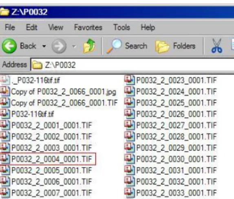Image resolution: width=234 pixels, height=199 pixels.
Task: Click the image icon of P0032_2_0024_0001.TIF
Action: click(129, 91)
